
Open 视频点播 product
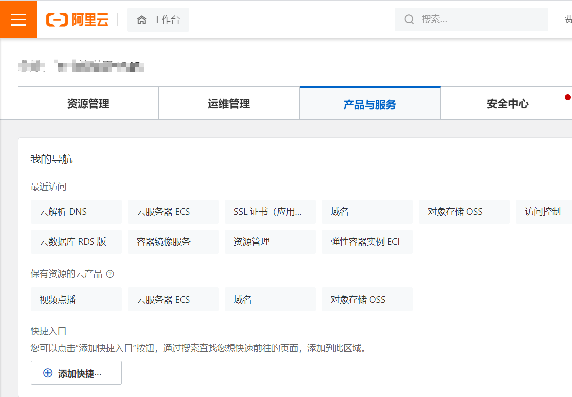tap(76, 299)
